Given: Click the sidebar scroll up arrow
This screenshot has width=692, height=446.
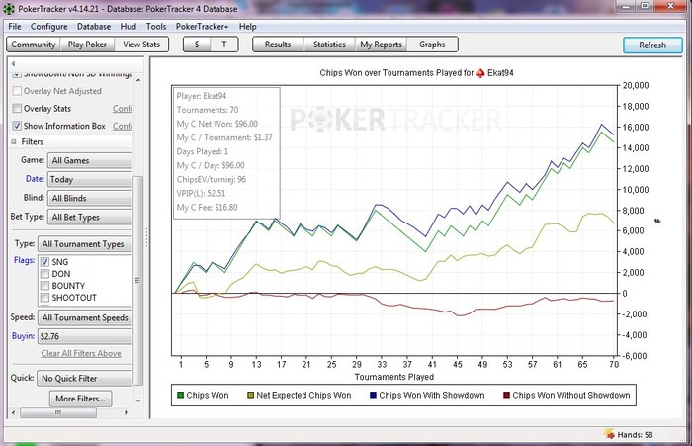Looking at the screenshot, I should point(138,80).
